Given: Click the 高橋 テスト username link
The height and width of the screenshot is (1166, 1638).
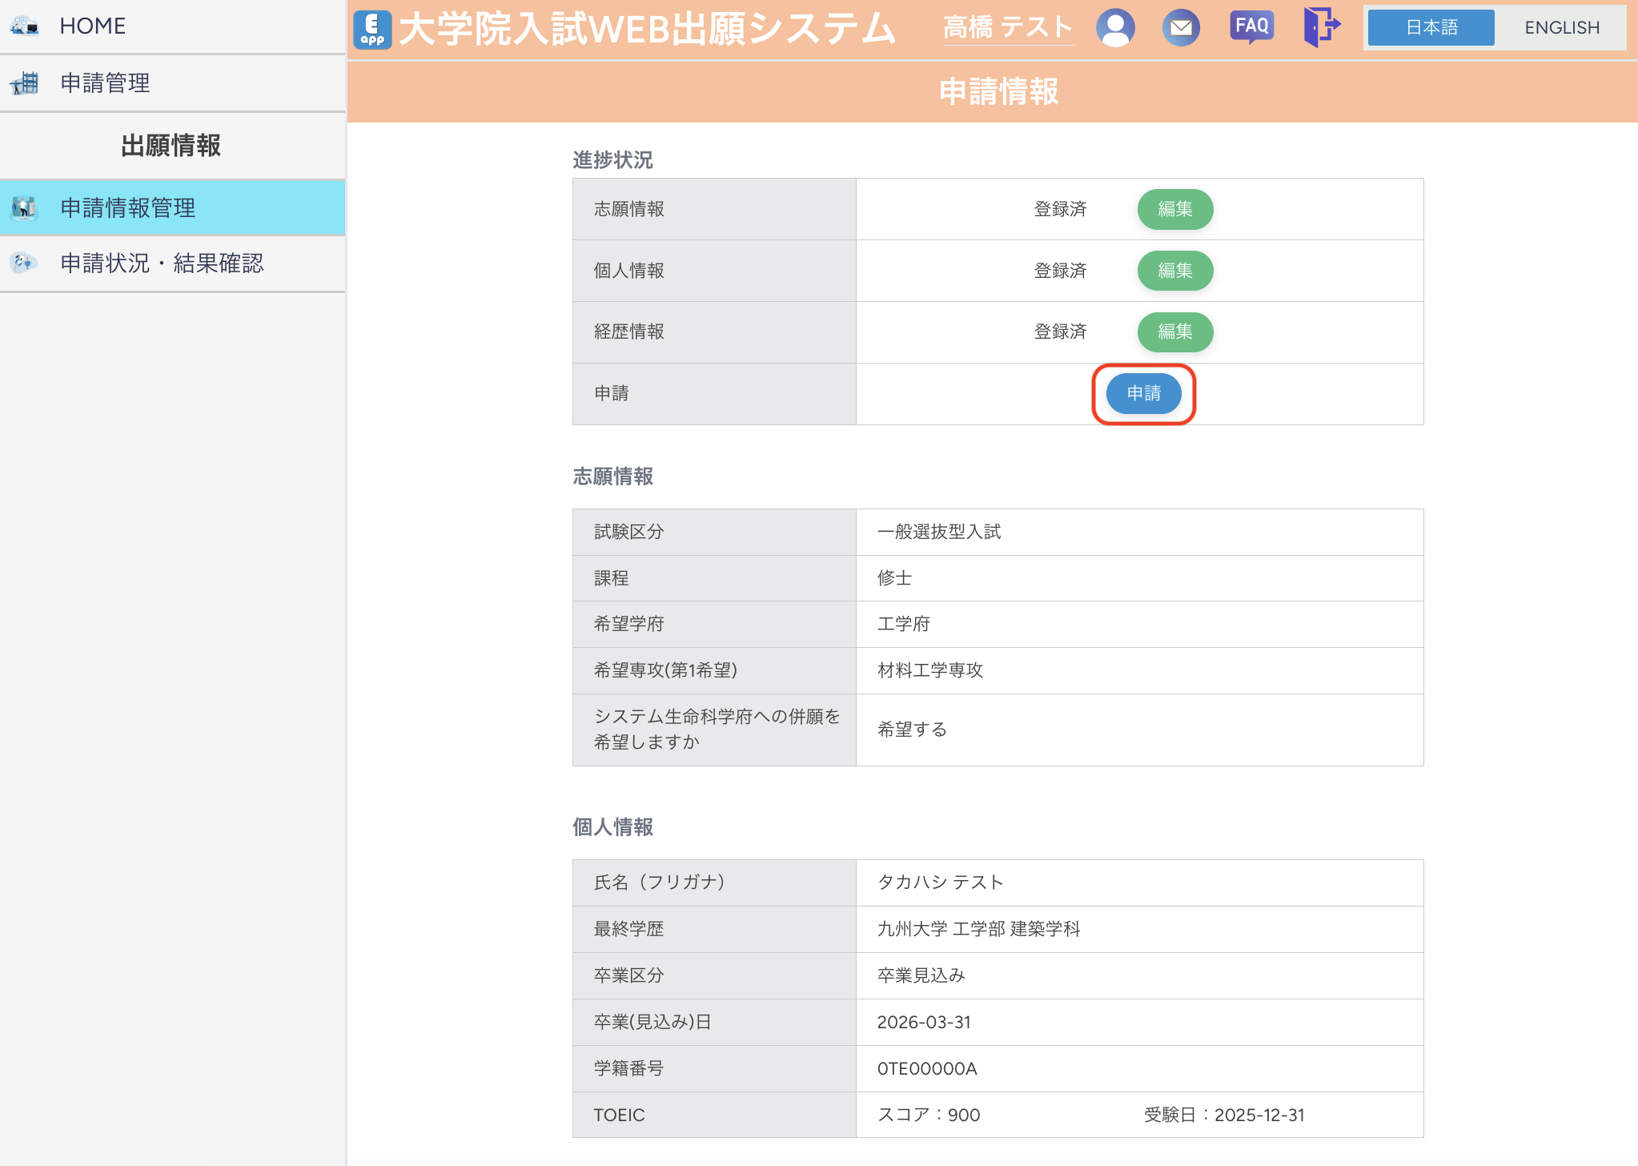Looking at the screenshot, I should [x=1008, y=28].
